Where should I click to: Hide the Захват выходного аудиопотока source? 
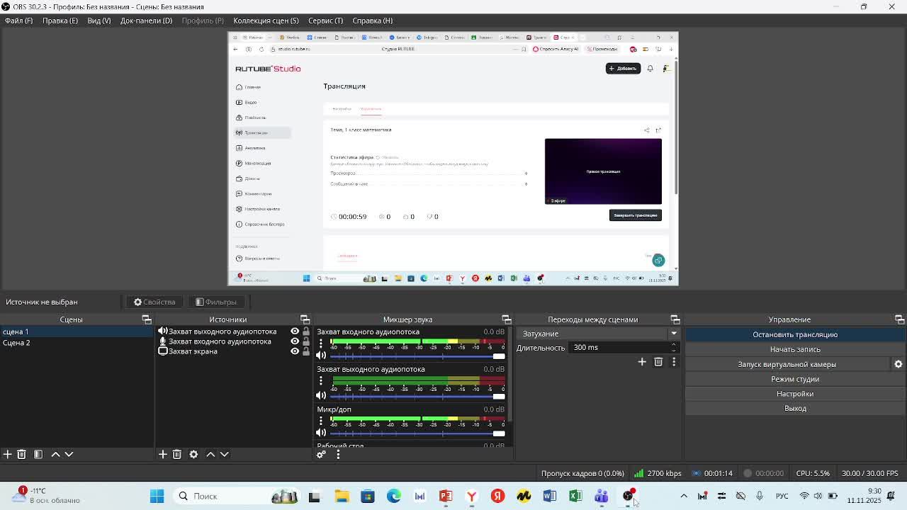click(295, 331)
